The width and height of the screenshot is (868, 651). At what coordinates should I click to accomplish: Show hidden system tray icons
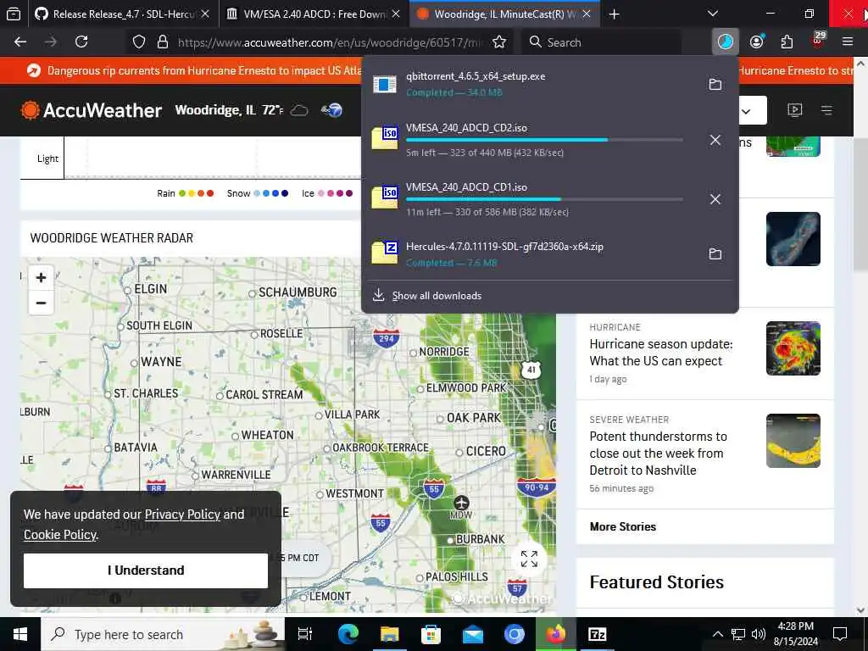(717, 634)
